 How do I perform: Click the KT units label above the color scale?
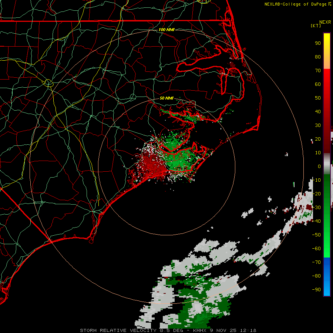coord(316,26)
